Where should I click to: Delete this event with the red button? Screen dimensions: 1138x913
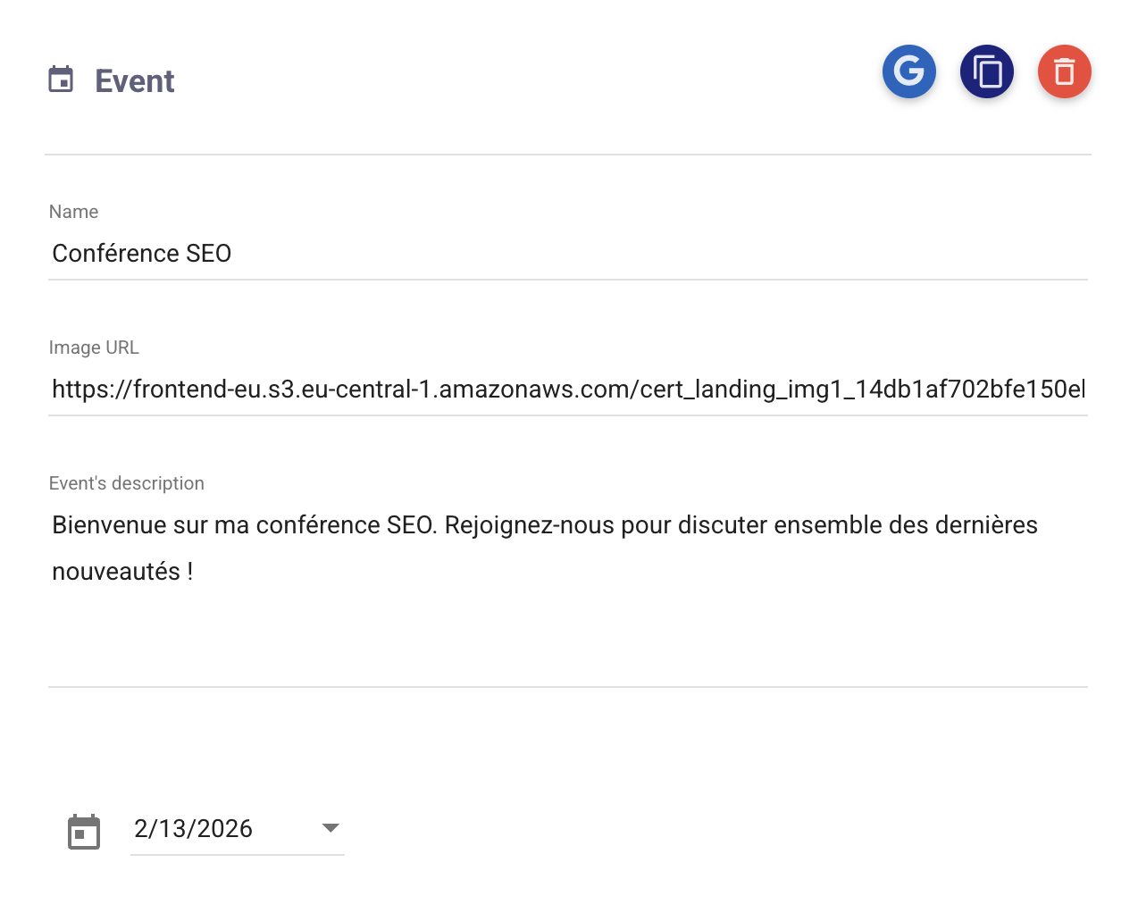tap(1064, 71)
